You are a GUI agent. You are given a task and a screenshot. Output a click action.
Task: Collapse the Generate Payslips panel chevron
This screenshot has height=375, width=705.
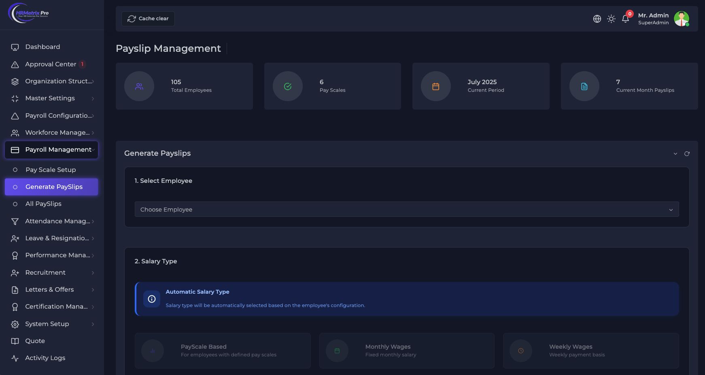click(x=675, y=154)
